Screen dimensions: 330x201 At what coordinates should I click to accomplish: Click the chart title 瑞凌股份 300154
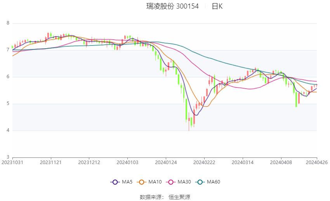coord(172,6)
